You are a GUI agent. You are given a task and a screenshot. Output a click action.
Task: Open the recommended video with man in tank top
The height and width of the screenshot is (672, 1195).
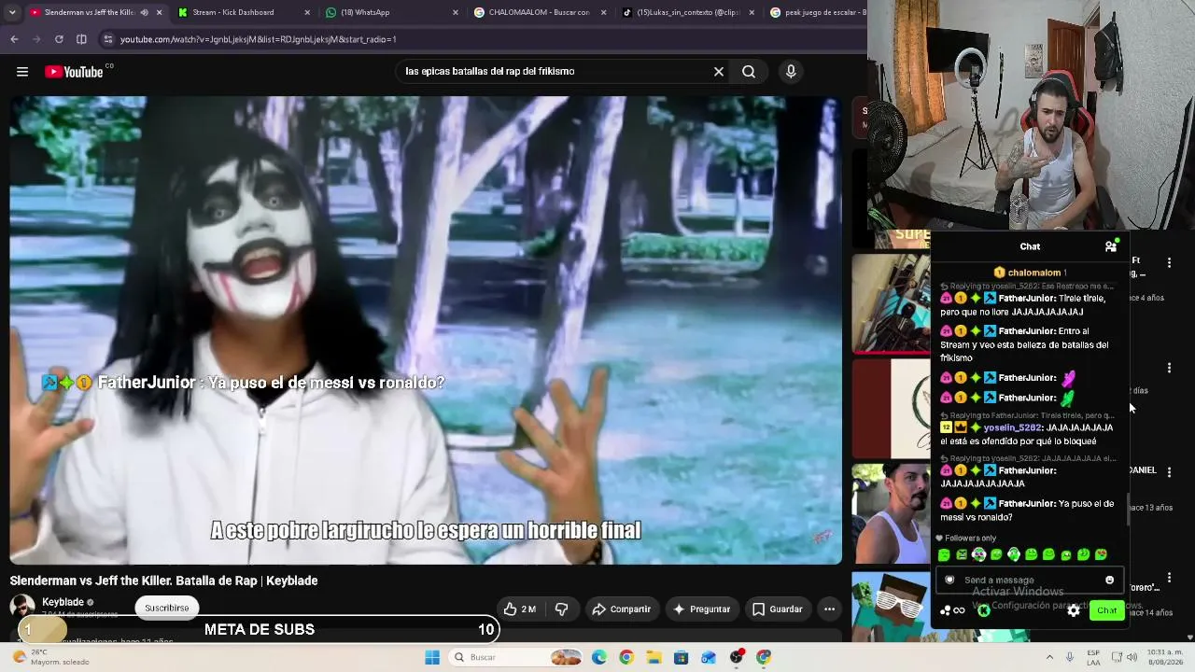(891, 513)
